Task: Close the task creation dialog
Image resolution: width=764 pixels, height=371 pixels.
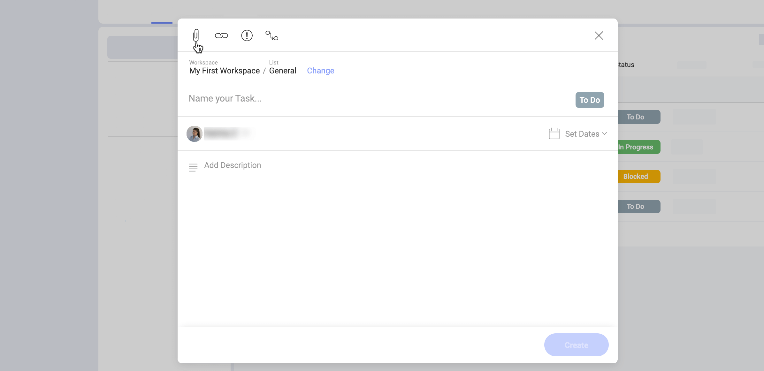Action: click(x=598, y=35)
